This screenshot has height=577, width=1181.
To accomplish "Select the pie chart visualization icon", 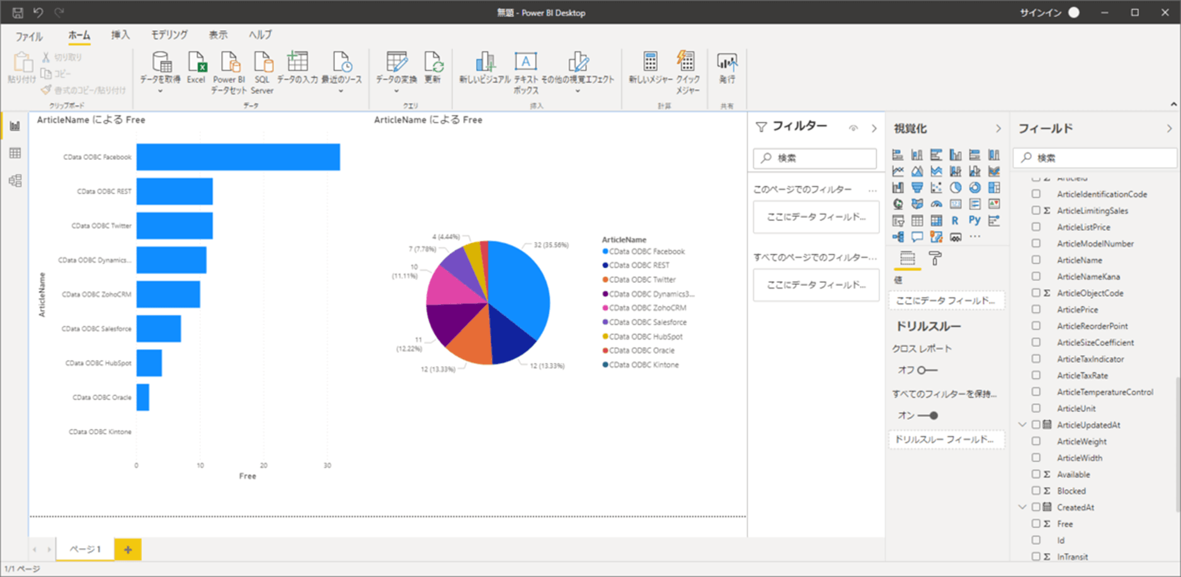I will pos(956,188).
